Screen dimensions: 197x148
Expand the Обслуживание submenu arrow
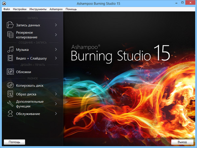(56, 114)
